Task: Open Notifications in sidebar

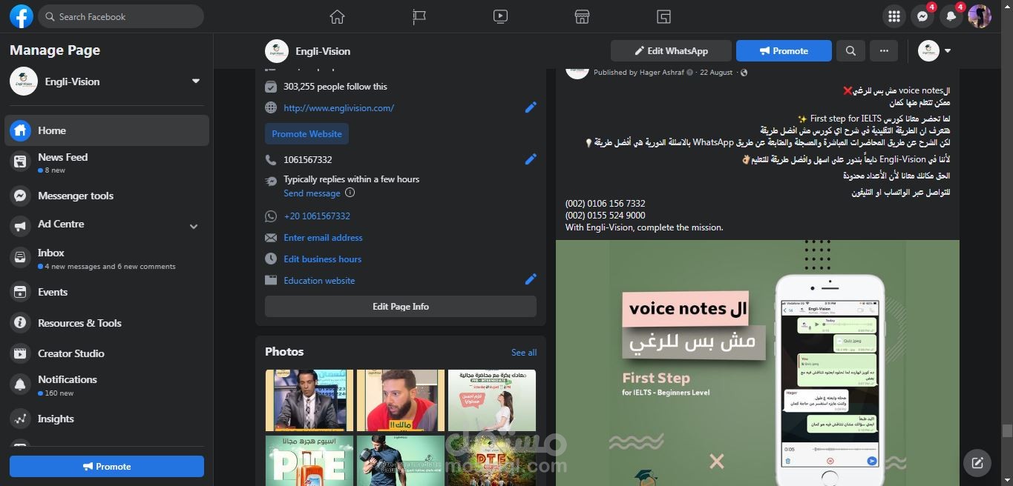Action: pos(107,385)
